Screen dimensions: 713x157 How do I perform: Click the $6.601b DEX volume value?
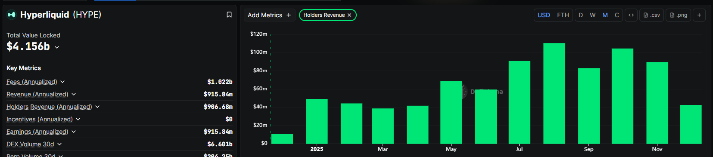[220, 144]
